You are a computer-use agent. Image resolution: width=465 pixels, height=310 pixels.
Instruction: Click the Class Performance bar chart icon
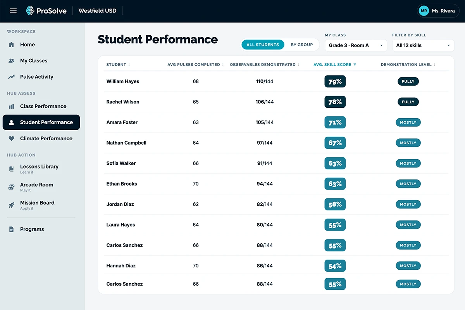[x=12, y=106]
